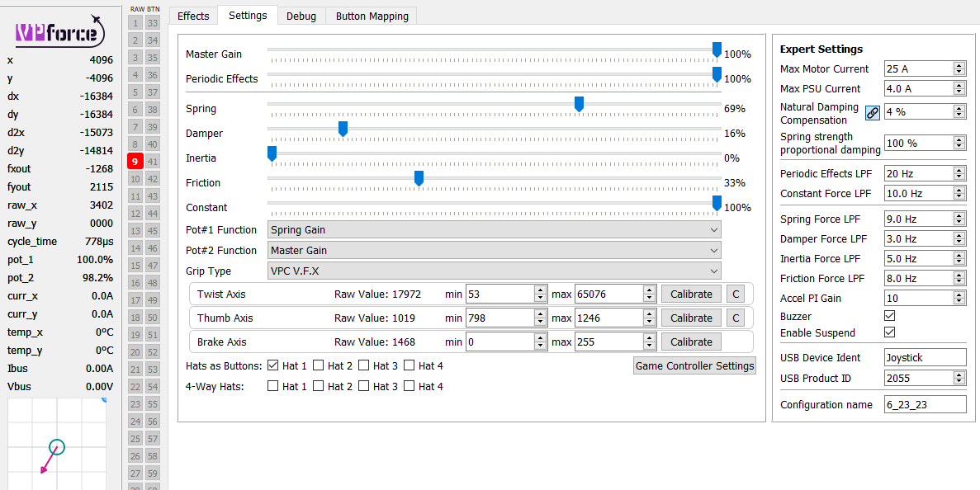Image resolution: width=980 pixels, height=490 pixels.
Task: Disable the Buzzer checkbox
Action: [x=889, y=316]
